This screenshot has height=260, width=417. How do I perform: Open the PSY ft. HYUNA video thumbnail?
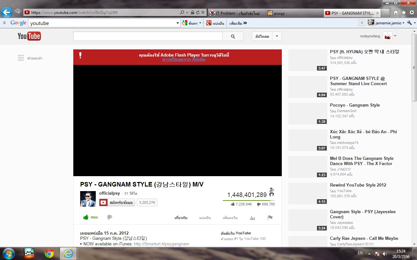click(308, 60)
